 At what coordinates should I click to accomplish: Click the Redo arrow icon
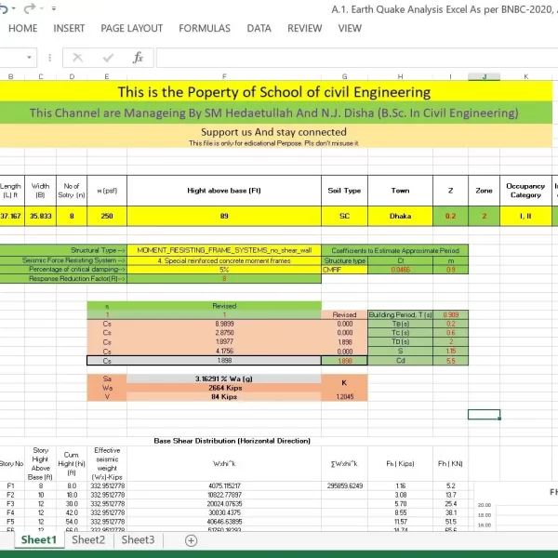pyautogui.click(x=30, y=8)
